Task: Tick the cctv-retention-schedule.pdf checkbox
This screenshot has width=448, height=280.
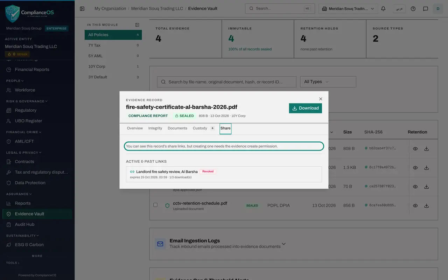Action: [x=155, y=205]
